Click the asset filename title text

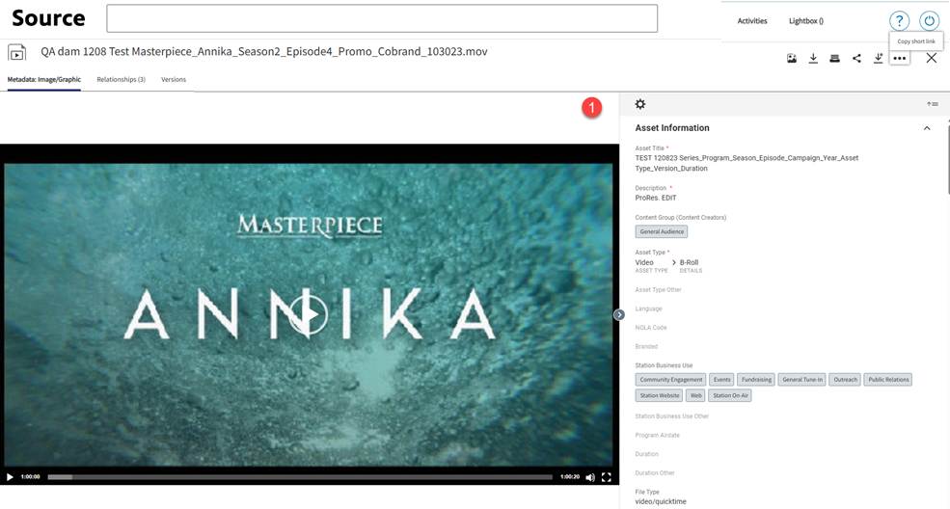point(264,51)
